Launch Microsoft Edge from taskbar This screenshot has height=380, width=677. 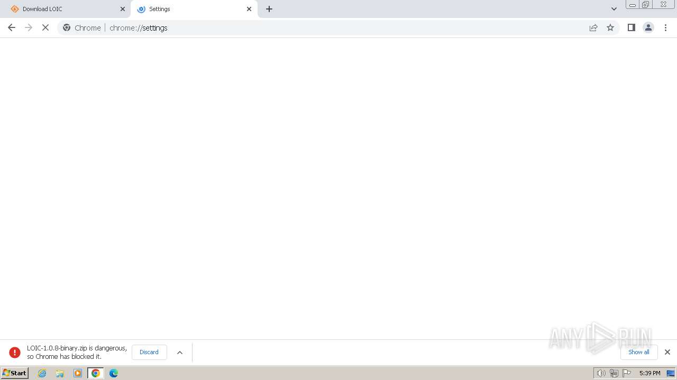pos(114,373)
